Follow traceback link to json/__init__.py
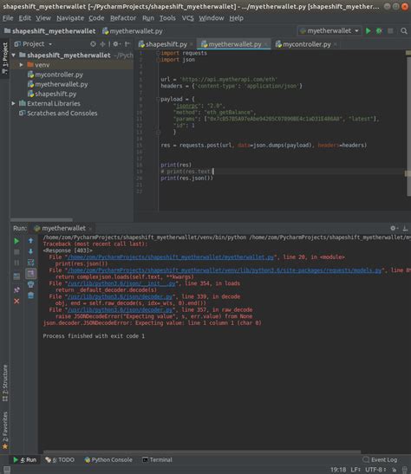 click(x=121, y=283)
